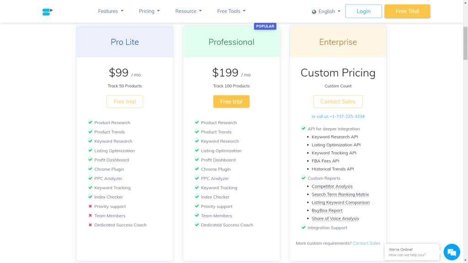Screen dimensions: 468x263
Task: Open the Resource menu
Action: (x=188, y=11)
